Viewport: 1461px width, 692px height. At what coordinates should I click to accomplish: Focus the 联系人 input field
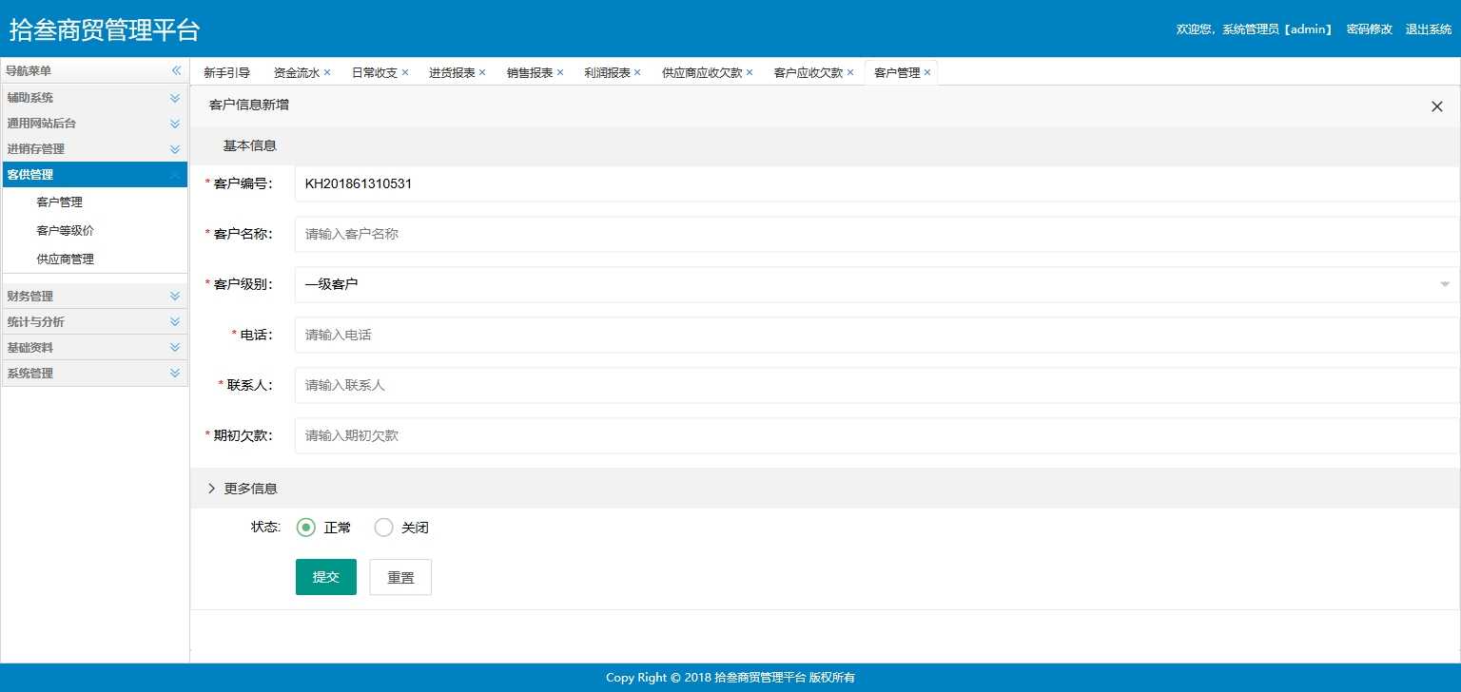(x=877, y=385)
